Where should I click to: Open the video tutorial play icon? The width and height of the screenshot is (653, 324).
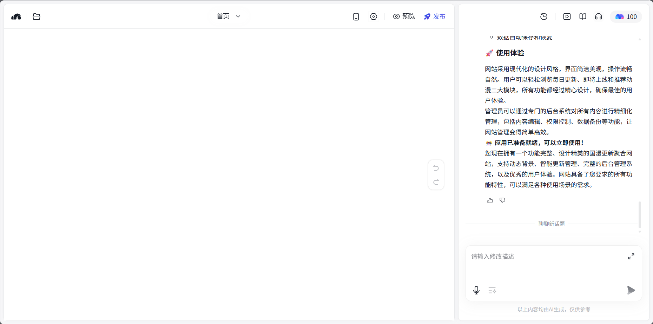[567, 16]
